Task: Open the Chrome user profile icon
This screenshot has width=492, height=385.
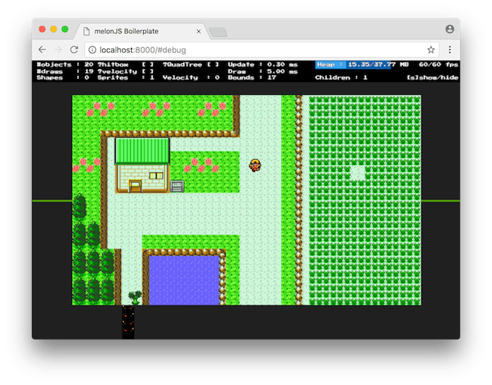Action: pyautogui.click(x=450, y=30)
